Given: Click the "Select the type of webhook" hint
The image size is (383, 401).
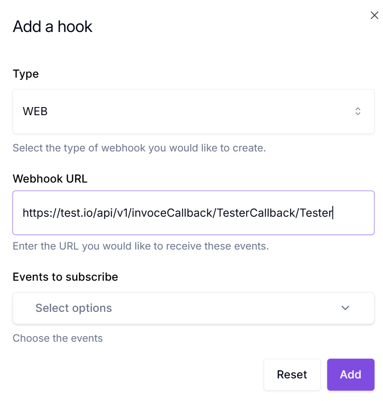Looking at the screenshot, I should [139, 148].
